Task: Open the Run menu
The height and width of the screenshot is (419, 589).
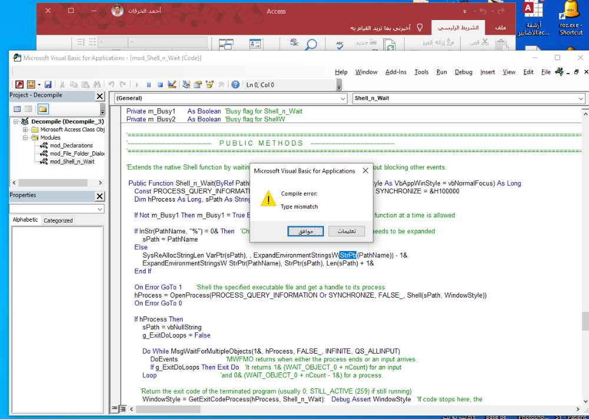Action: pyautogui.click(x=442, y=72)
